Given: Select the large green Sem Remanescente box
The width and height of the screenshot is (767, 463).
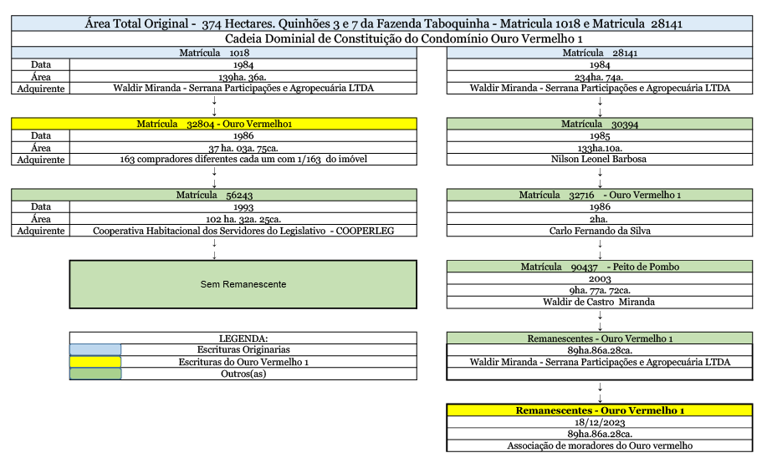Looking at the screenshot, I should coord(243,285).
